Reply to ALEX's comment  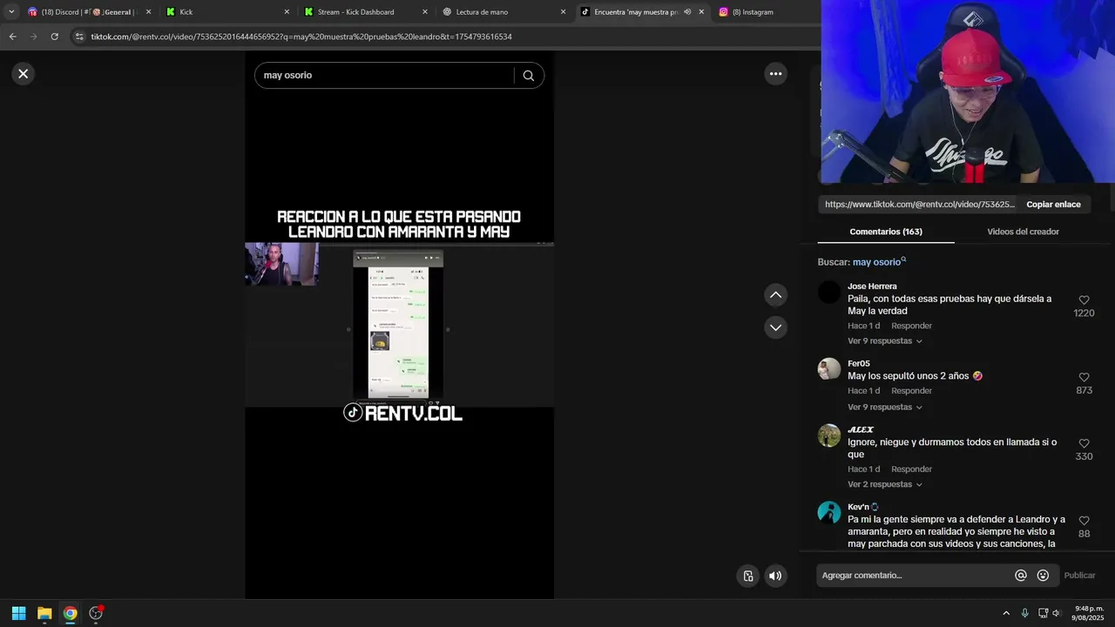pos(911,469)
